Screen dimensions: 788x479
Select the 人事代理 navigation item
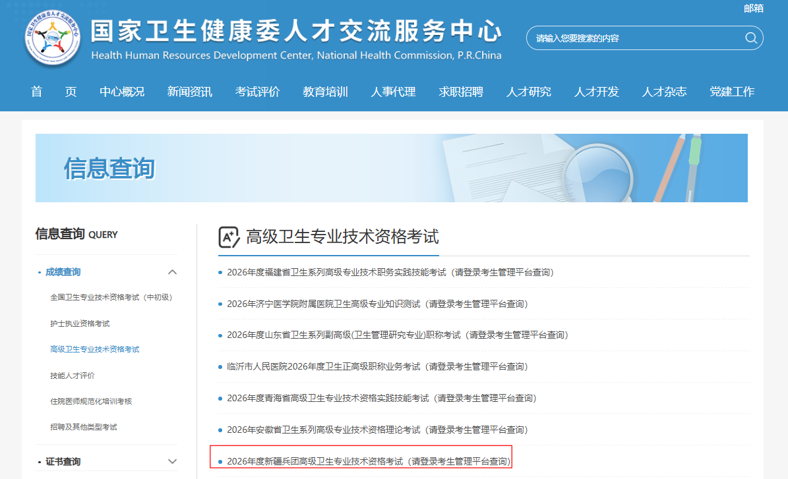(394, 92)
